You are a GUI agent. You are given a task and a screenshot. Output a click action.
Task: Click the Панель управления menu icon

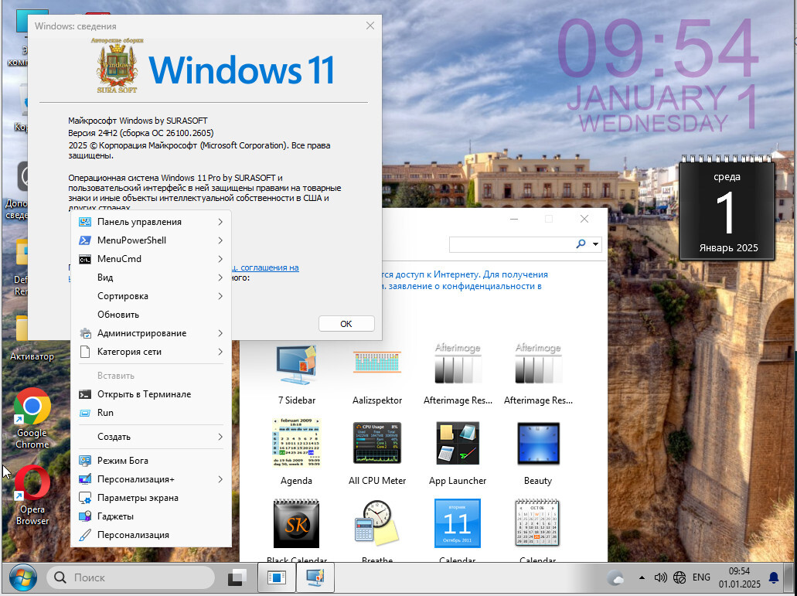pos(85,222)
